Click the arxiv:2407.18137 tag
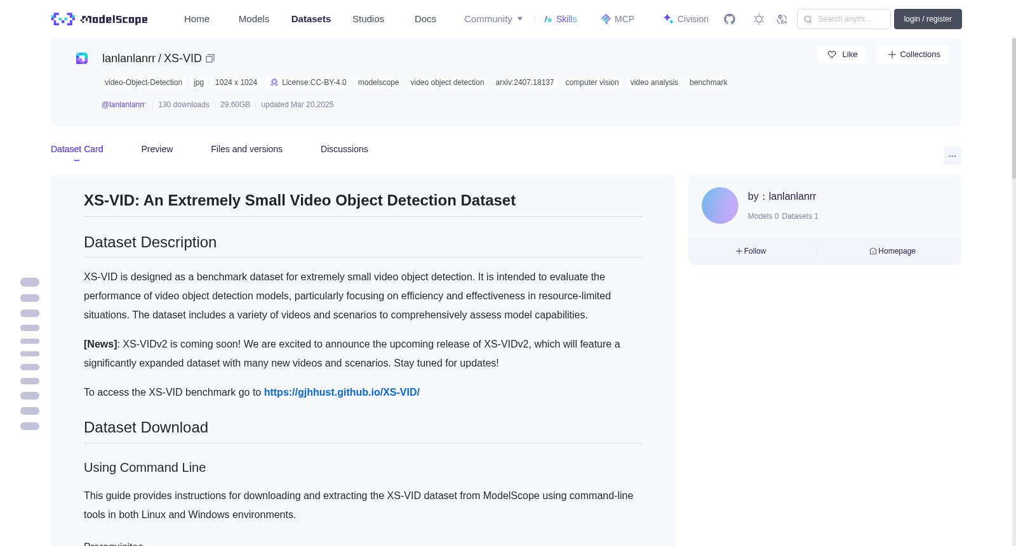This screenshot has width=1016, height=546. [525, 82]
